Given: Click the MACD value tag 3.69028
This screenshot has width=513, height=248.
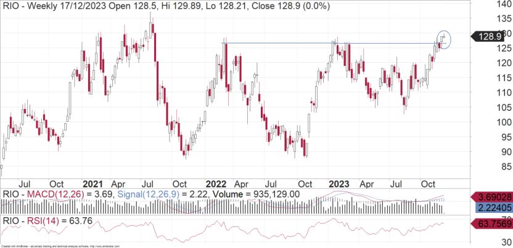Looking at the screenshot, I should coord(491,197).
